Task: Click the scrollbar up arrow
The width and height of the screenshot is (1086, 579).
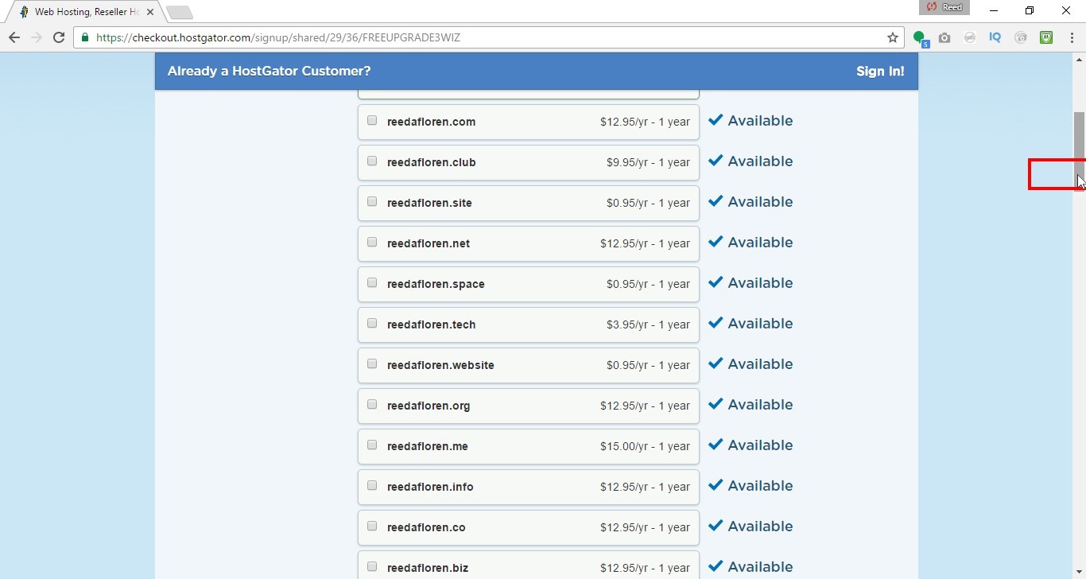Action: (x=1079, y=60)
